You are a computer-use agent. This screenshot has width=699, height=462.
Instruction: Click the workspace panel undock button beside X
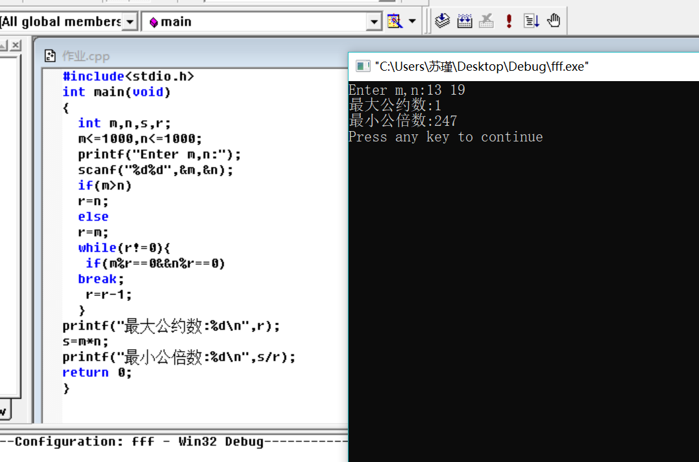(x=3, y=45)
